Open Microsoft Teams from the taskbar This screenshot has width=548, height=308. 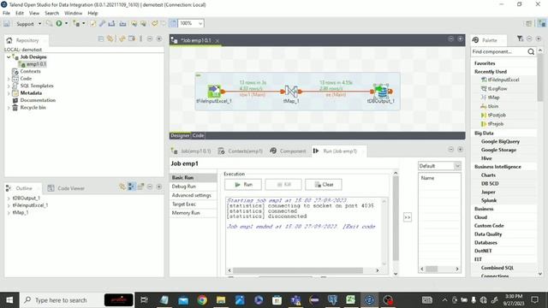coord(295,300)
